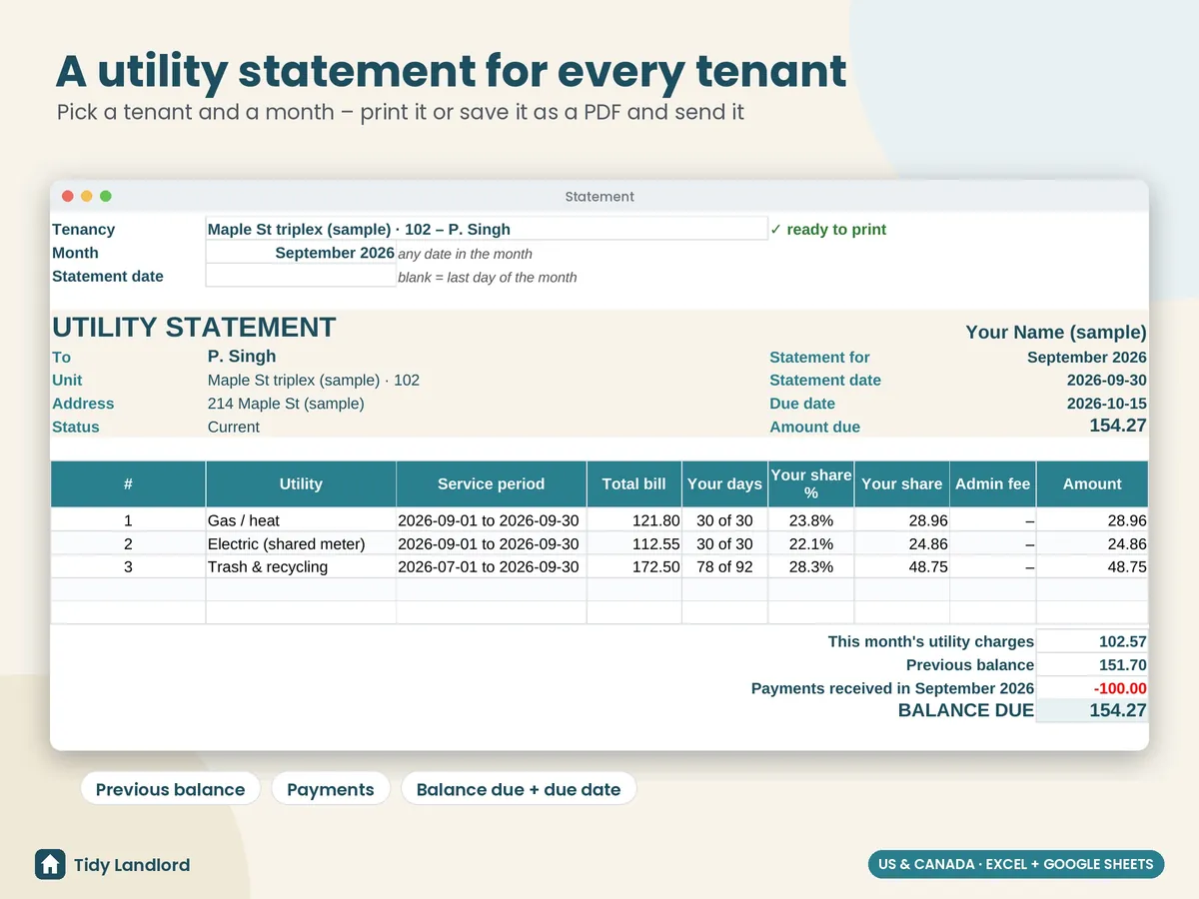1199x899 pixels.
Task: Click the 'Your Name (sample)' text
Action: pyautogui.click(x=1056, y=333)
